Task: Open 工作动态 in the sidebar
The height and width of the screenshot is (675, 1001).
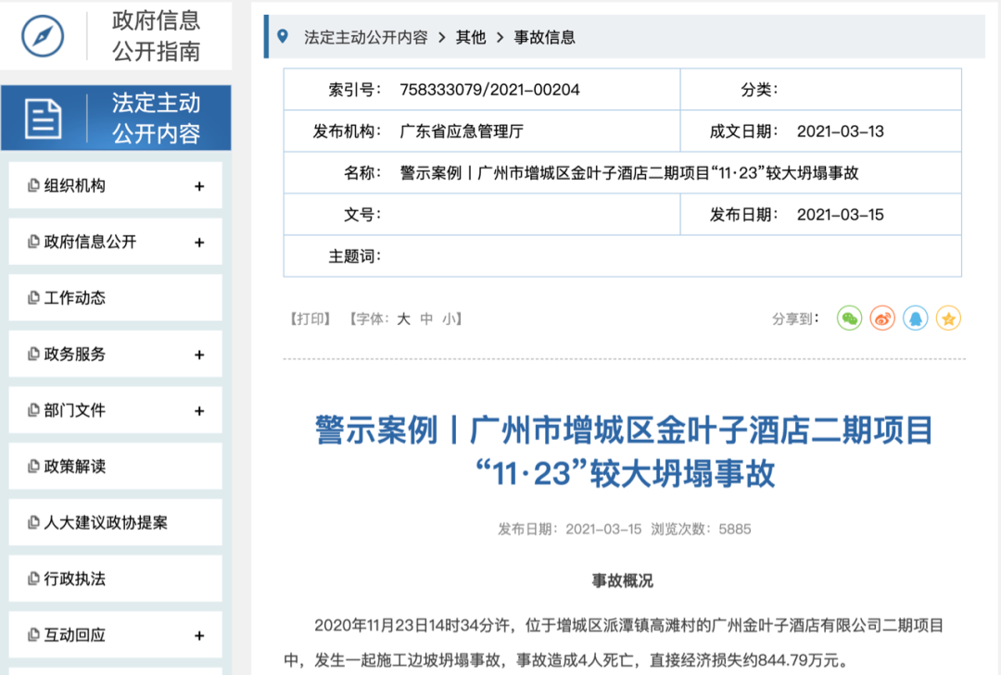Action: (x=116, y=298)
